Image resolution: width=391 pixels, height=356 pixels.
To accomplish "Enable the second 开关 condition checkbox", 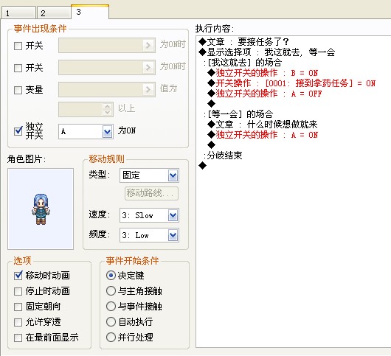I will point(18,68).
